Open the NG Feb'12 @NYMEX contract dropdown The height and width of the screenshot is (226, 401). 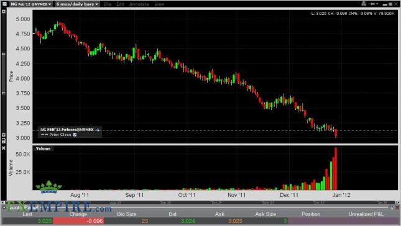(30, 4)
